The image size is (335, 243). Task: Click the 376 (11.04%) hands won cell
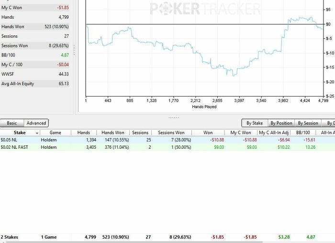pos(117,147)
